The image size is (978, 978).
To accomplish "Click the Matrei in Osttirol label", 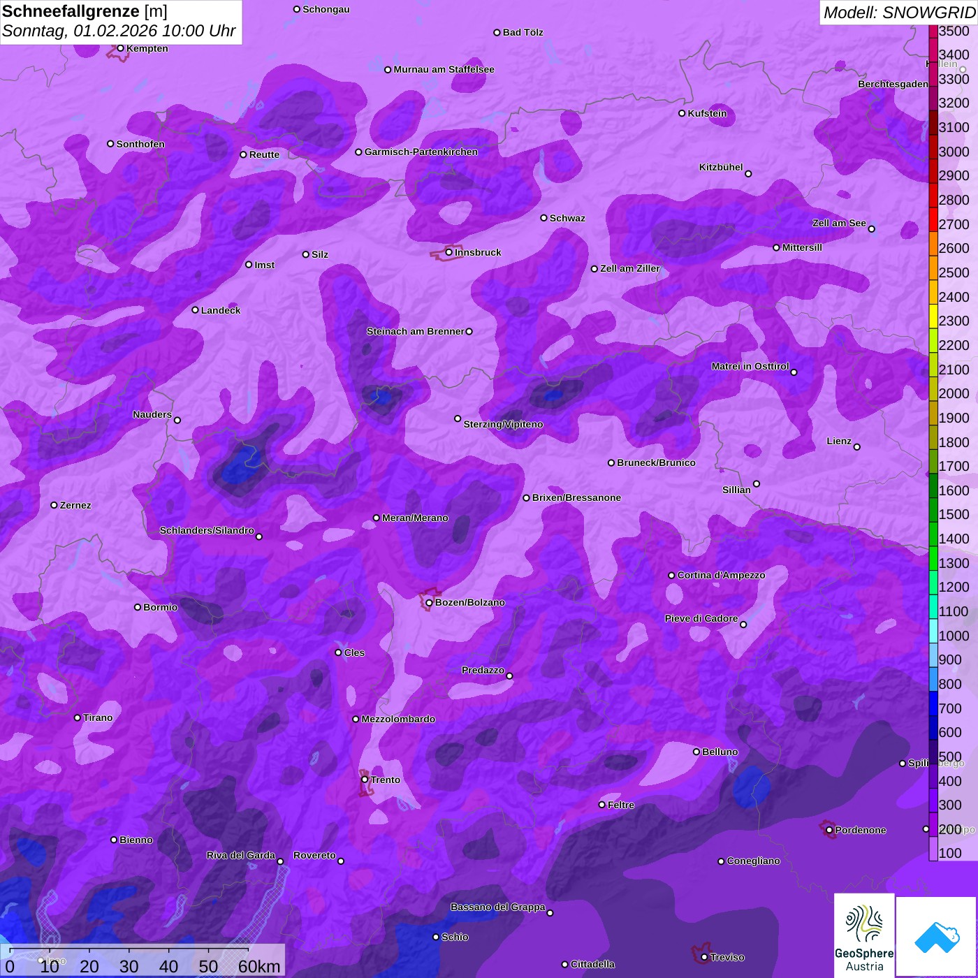I will [750, 366].
